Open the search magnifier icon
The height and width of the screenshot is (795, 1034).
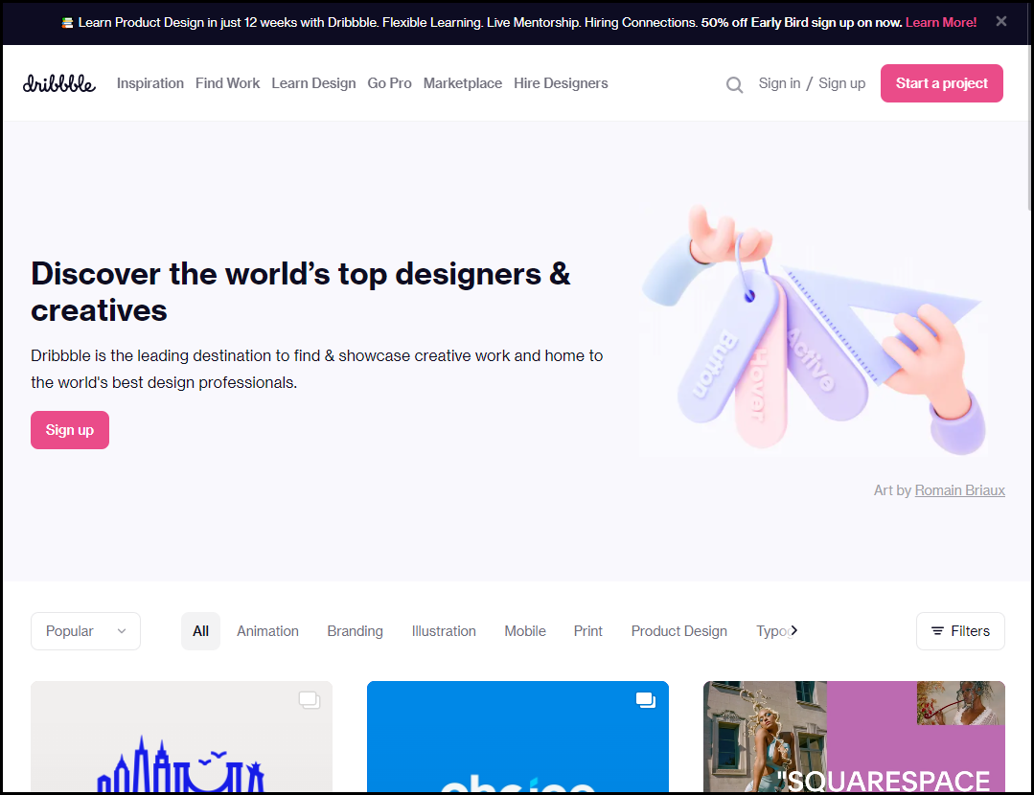pyautogui.click(x=734, y=84)
